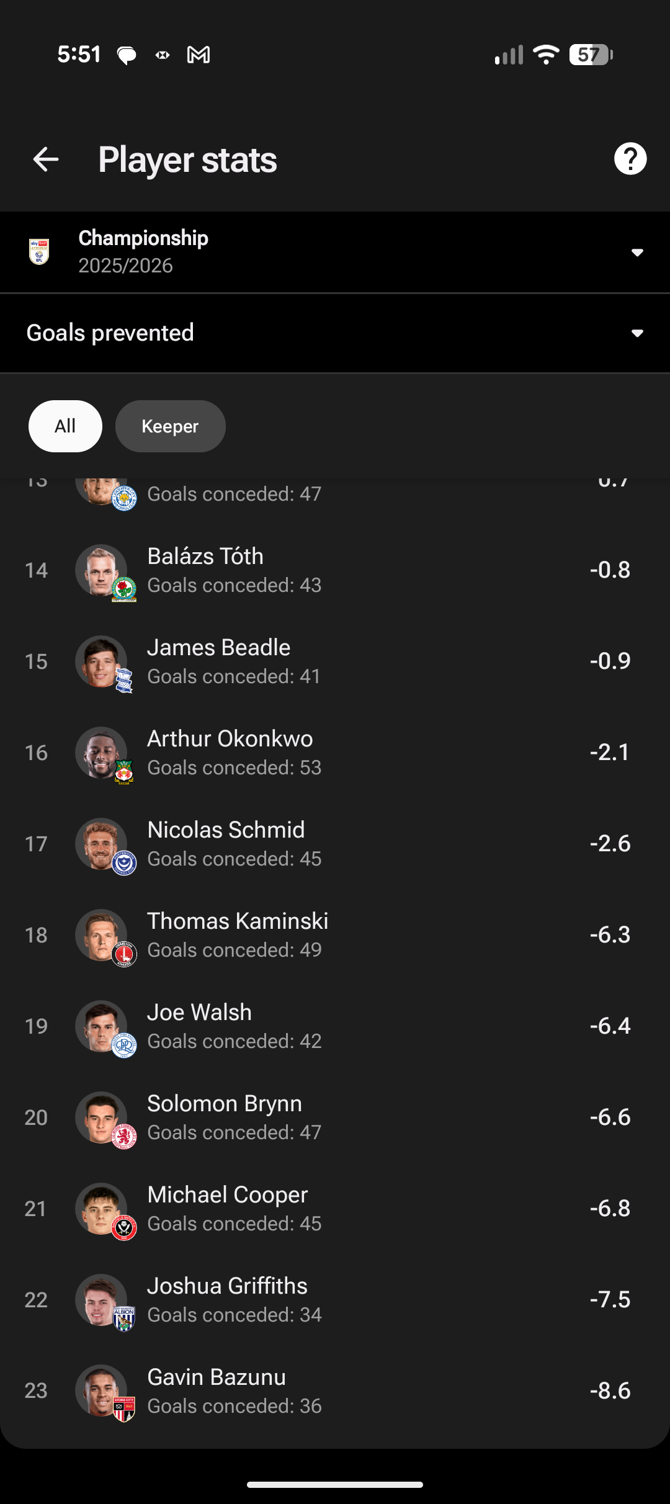Select the Keeper filter chip
Image resolution: width=670 pixels, height=1504 pixels.
coord(170,426)
